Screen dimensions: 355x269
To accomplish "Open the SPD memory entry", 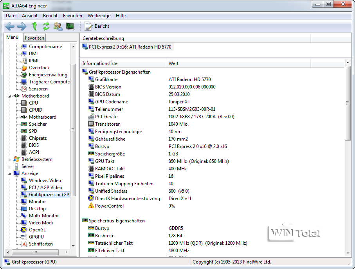I will (33, 131).
